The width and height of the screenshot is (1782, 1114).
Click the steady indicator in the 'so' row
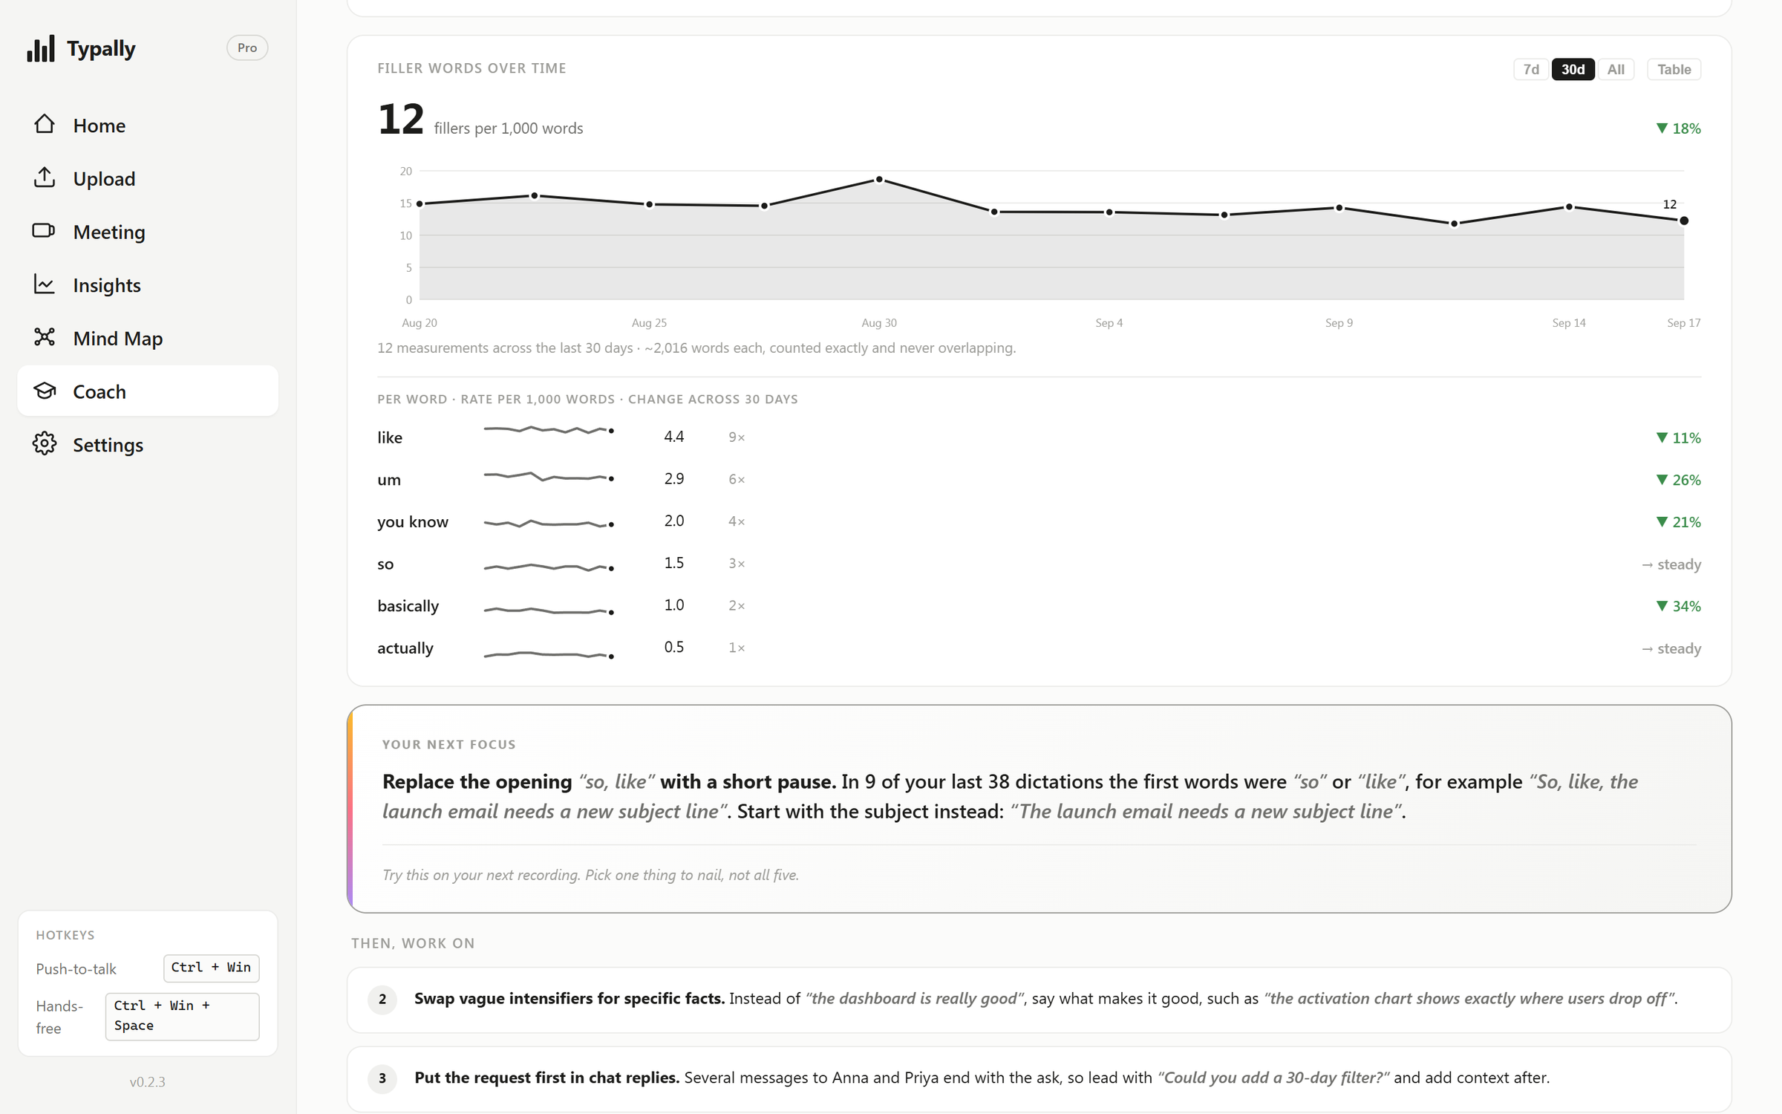tap(1671, 564)
